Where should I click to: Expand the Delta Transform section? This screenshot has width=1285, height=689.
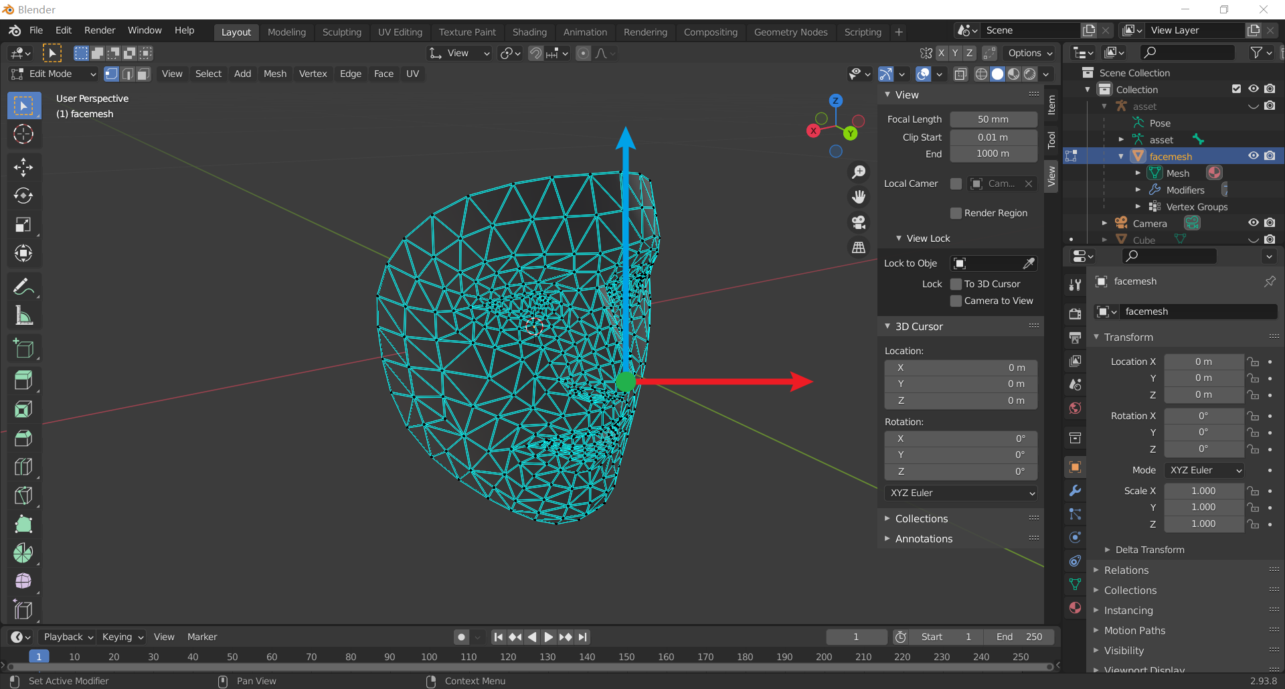pos(1149,550)
